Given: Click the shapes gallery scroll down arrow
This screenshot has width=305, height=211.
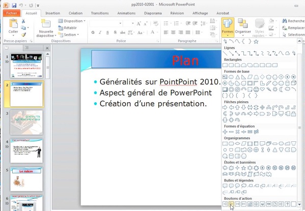Looking at the screenshot, I should click(299, 204).
